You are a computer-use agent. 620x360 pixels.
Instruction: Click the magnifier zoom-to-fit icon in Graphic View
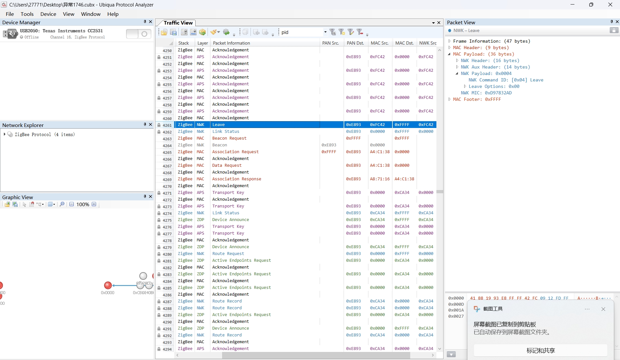(x=62, y=204)
